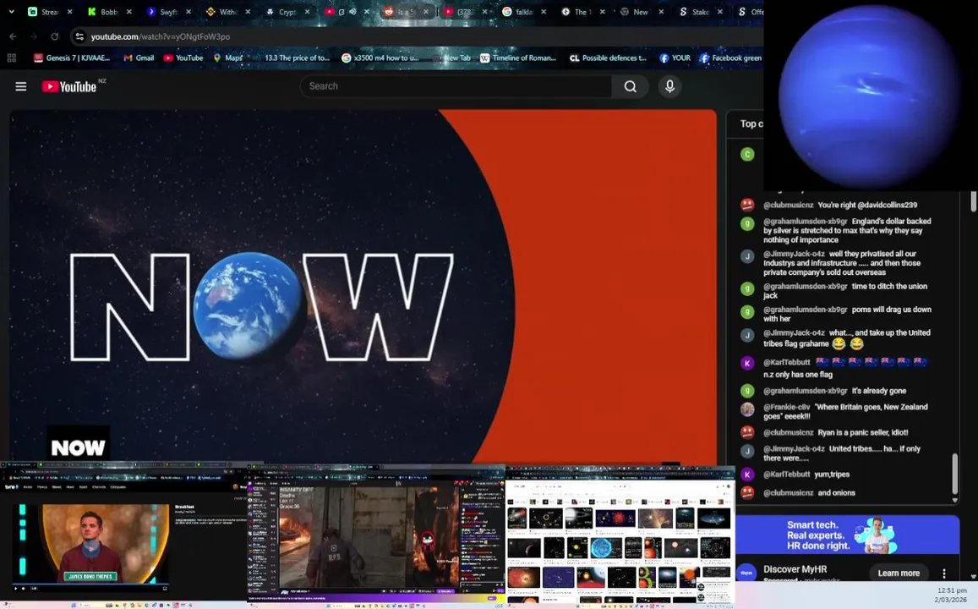The height and width of the screenshot is (609, 978).
Task: Open Genesis 7 | KJVAAE bookmark
Action: pyautogui.click(x=72, y=58)
